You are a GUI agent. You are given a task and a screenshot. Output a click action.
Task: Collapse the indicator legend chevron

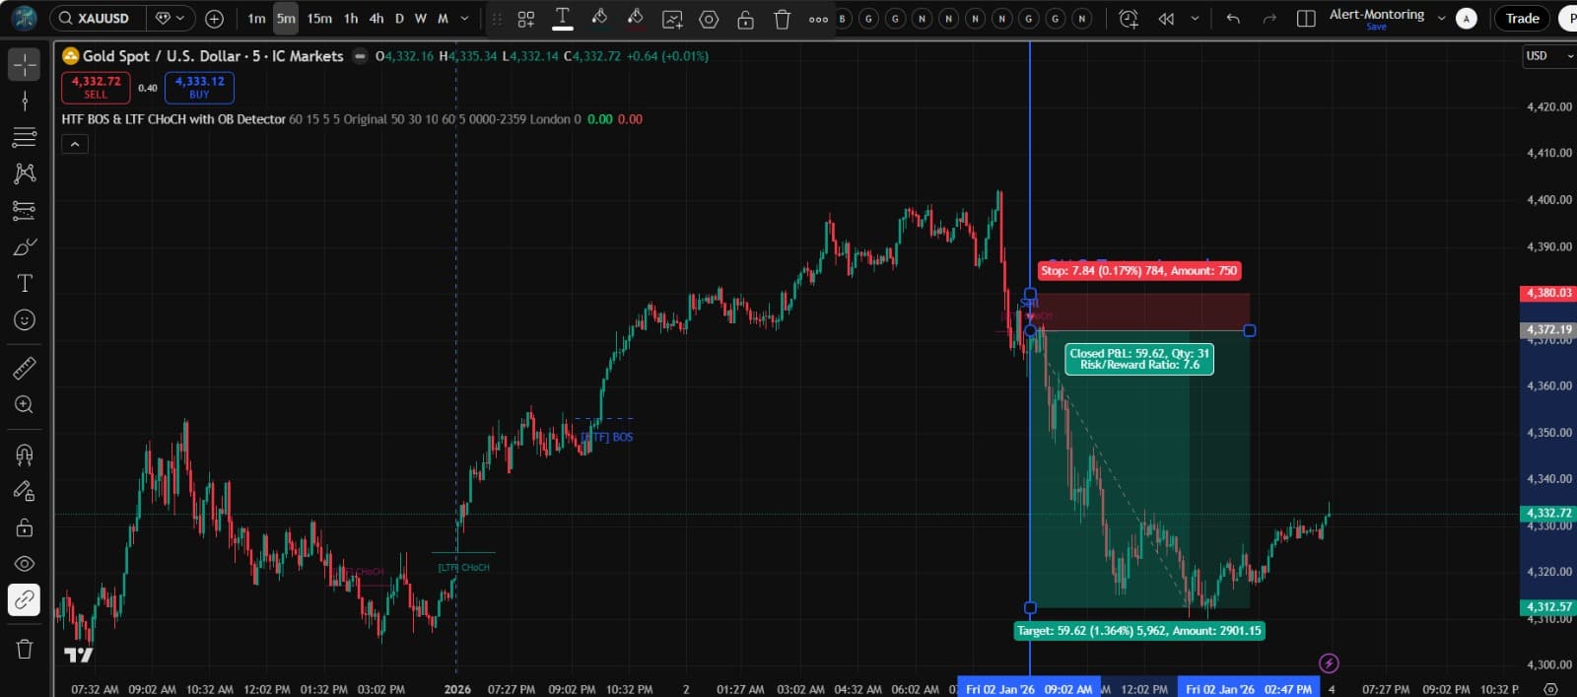75,144
